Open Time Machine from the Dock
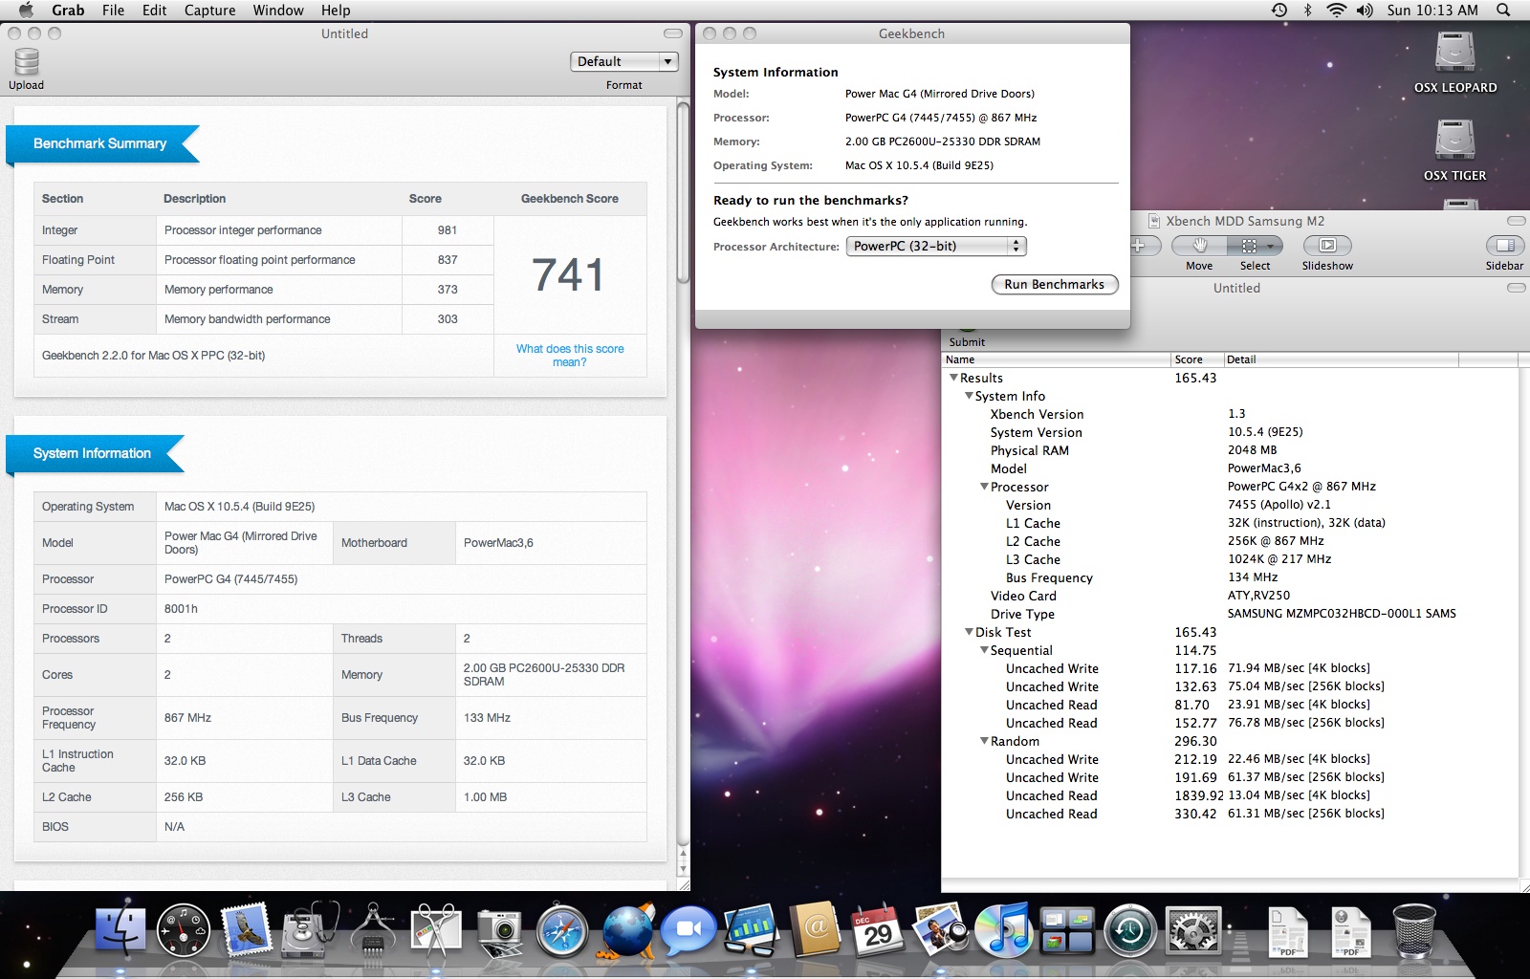The image size is (1530, 979). coord(1130,930)
